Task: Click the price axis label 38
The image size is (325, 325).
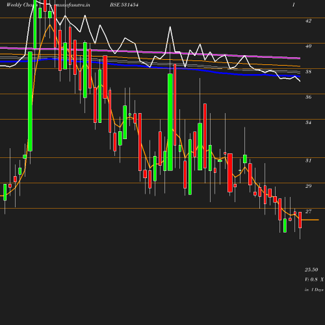Action: click(308, 71)
